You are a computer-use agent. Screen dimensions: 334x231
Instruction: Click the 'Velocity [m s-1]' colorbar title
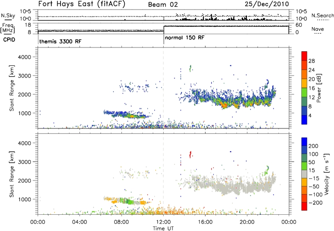(326, 174)
